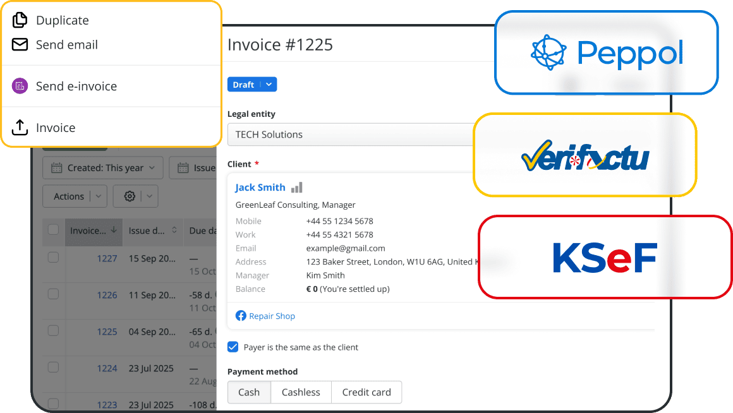Select the Cashless payment method
The image size is (733, 413).
tap(301, 392)
